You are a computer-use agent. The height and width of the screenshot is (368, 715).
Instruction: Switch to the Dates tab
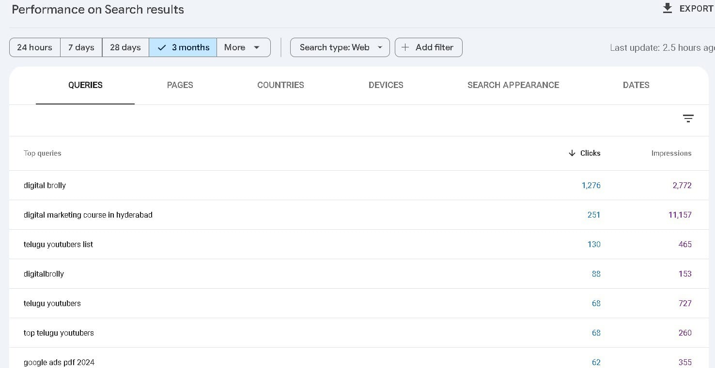636,85
